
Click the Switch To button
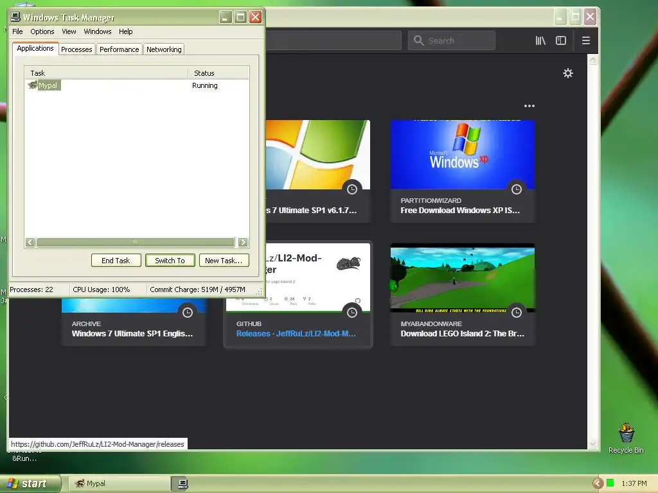click(x=170, y=261)
